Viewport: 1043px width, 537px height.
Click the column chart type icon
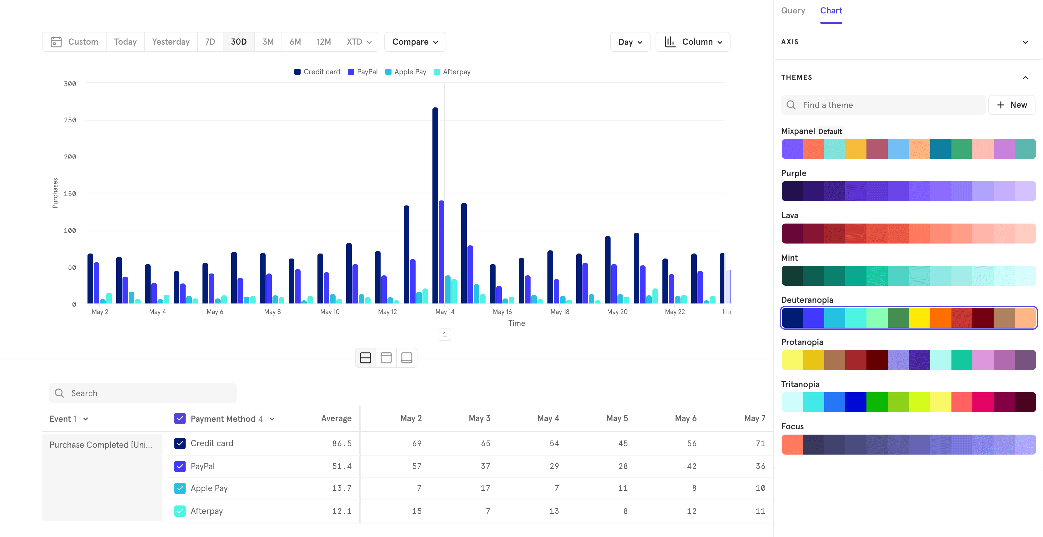coord(670,42)
